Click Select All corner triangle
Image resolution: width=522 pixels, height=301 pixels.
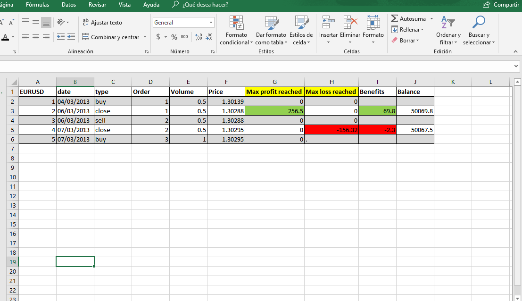coord(13,82)
